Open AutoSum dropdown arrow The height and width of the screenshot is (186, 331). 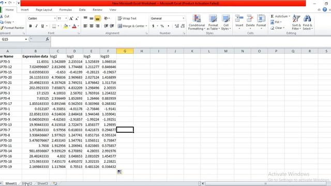pyautogui.click(x=289, y=16)
